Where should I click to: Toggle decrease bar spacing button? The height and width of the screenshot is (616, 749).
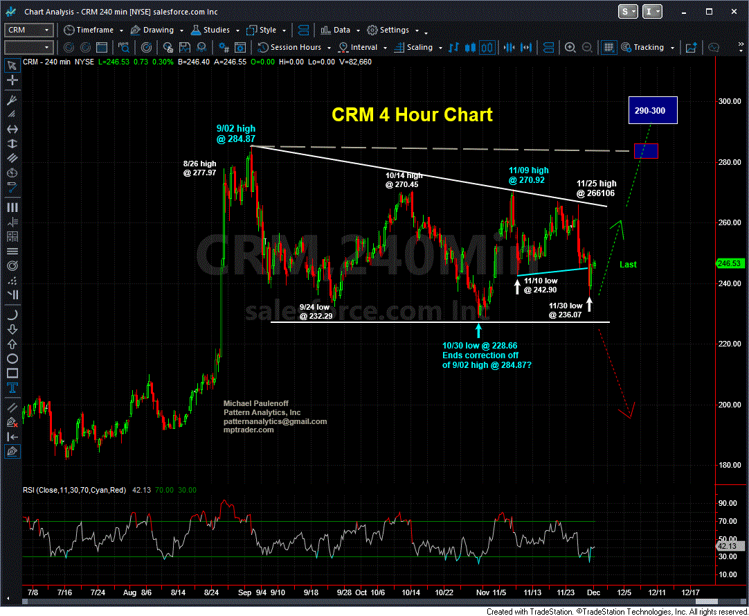click(509, 47)
